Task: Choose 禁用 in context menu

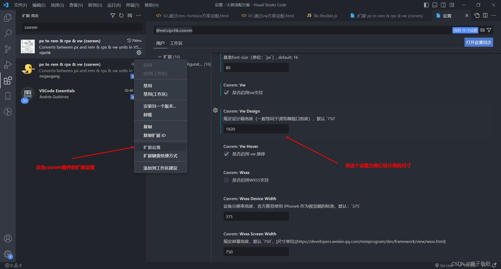Action: pyautogui.click(x=160, y=86)
